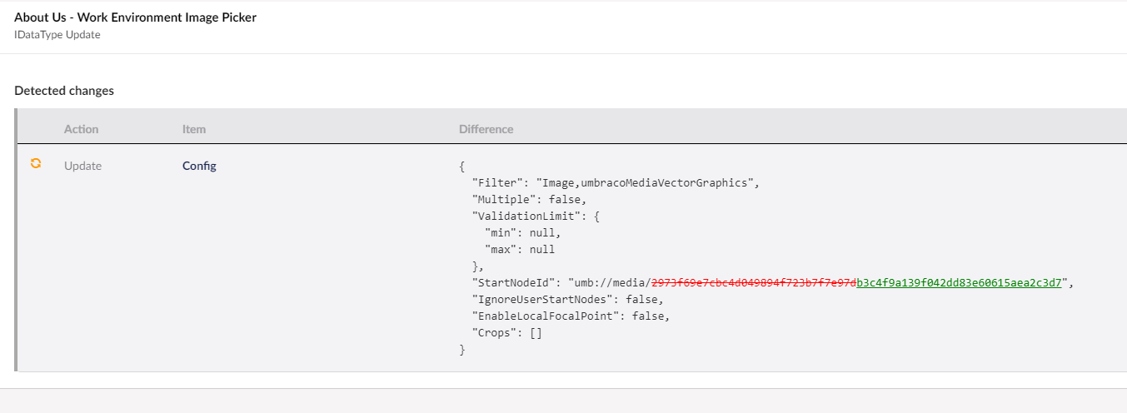The width and height of the screenshot is (1127, 413).
Task: Click the Difference column header
Action: tap(486, 129)
